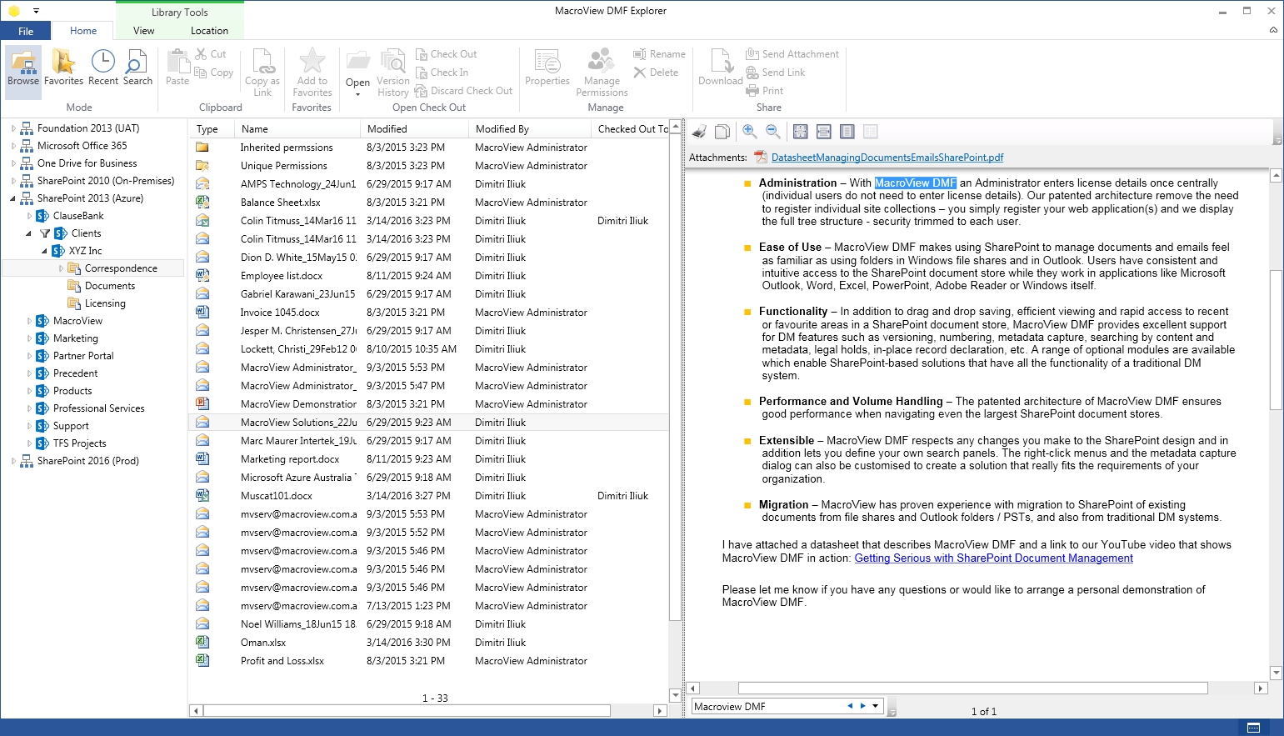Sort by the Name column header
The image size is (1284, 736).
tap(297, 129)
